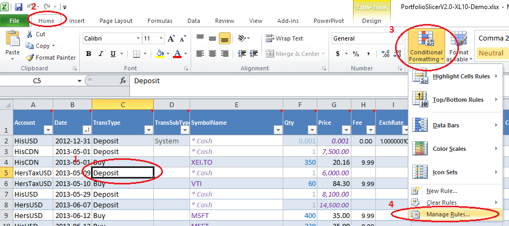Screen dimensions: 509x226
Task: Open Top/Bottom Rules submenu
Action: click(455, 100)
